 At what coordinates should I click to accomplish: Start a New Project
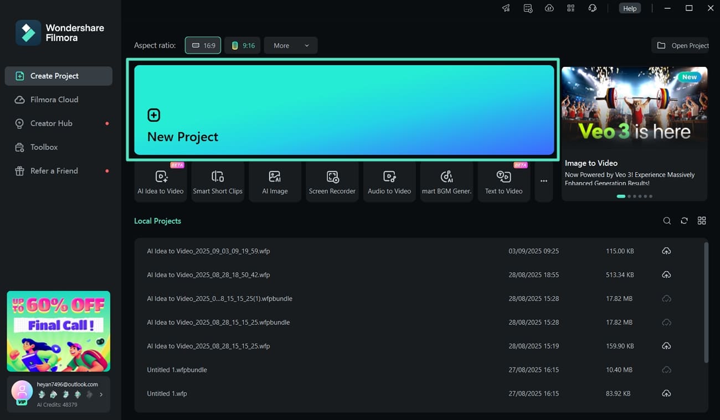(x=344, y=110)
